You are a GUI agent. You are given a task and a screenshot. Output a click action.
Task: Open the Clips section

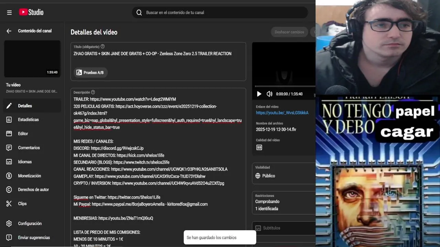click(x=32, y=204)
